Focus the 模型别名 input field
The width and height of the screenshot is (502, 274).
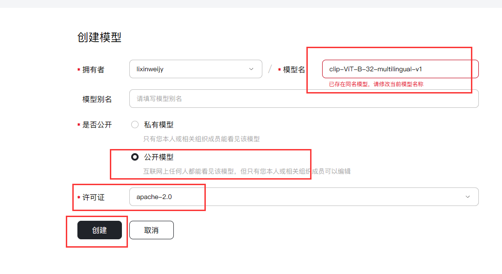coord(304,99)
